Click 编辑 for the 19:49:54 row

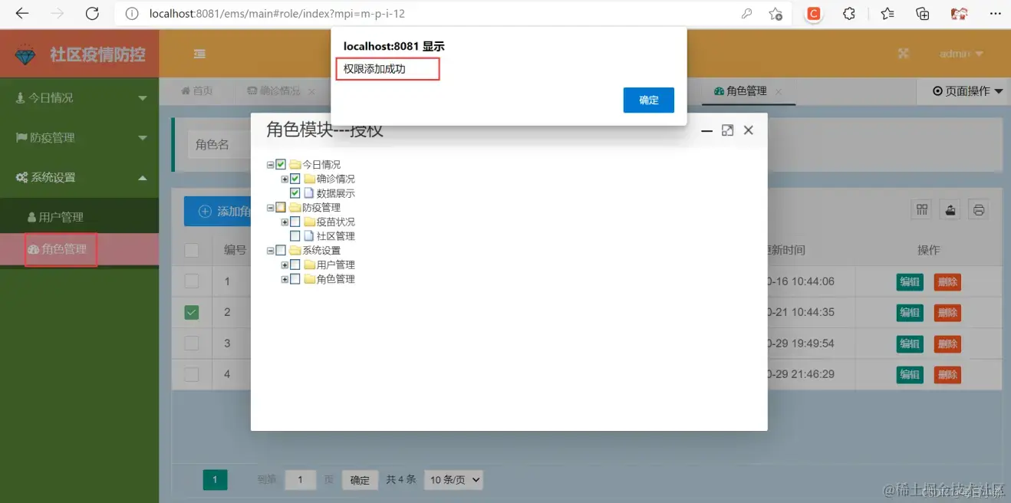click(x=910, y=344)
